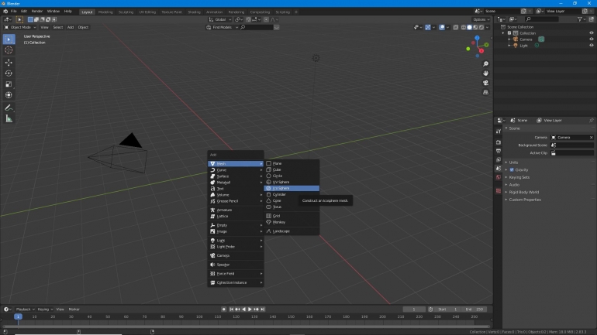Expand the Units panel
597x335 pixels.
pos(513,162)
